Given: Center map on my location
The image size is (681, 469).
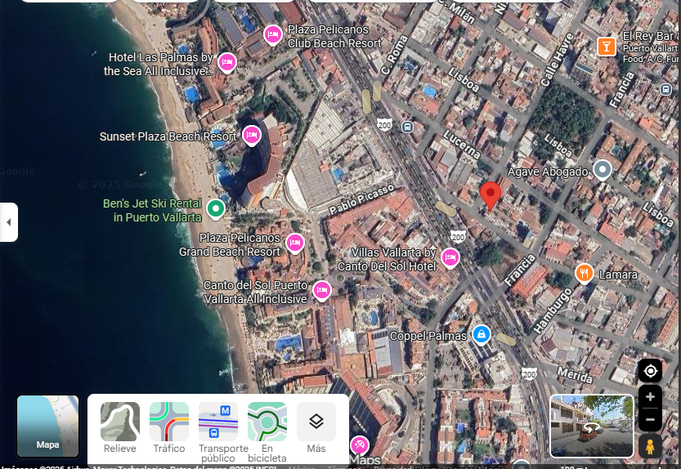Looking at the screenshot, I should (650, 371).
